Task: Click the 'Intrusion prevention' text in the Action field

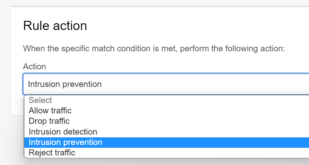Action: click(x=65, y=84)
